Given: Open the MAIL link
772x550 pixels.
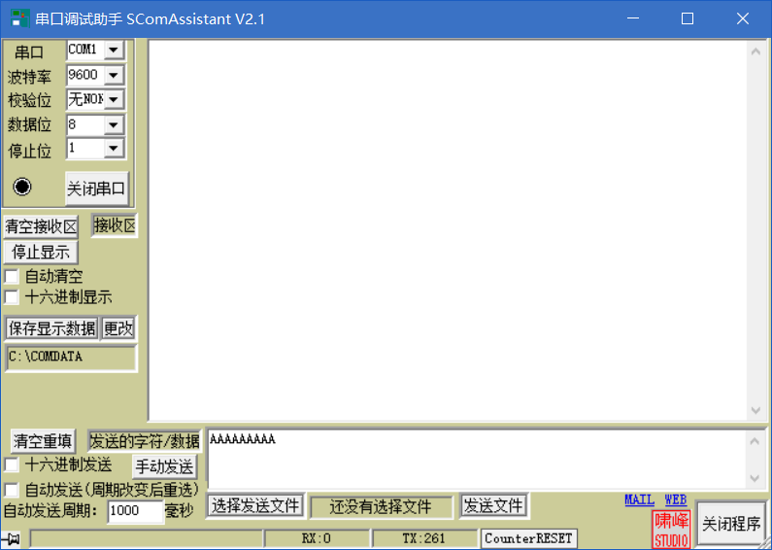Looking at the screenshot, I should (639, 499).
